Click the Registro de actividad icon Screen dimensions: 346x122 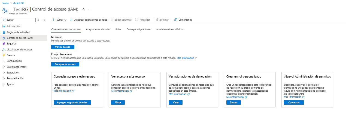[x=4, y=32]
